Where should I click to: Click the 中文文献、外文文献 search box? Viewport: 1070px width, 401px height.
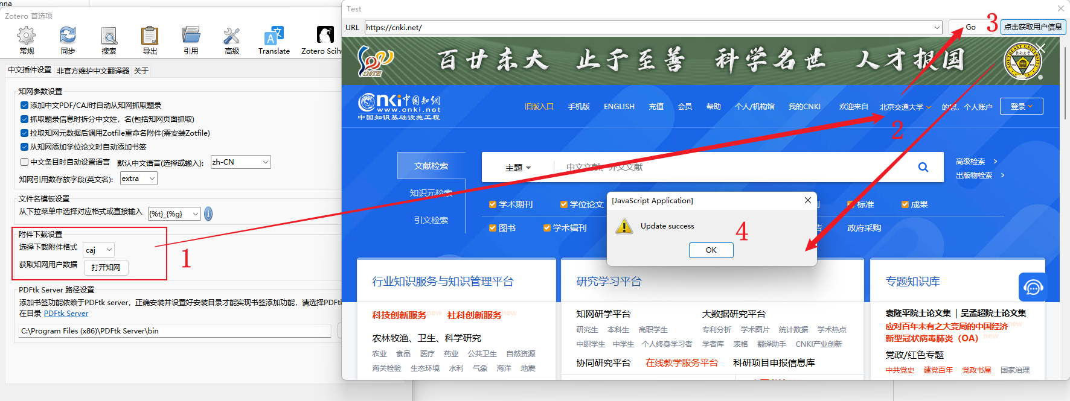coord(728,167)
